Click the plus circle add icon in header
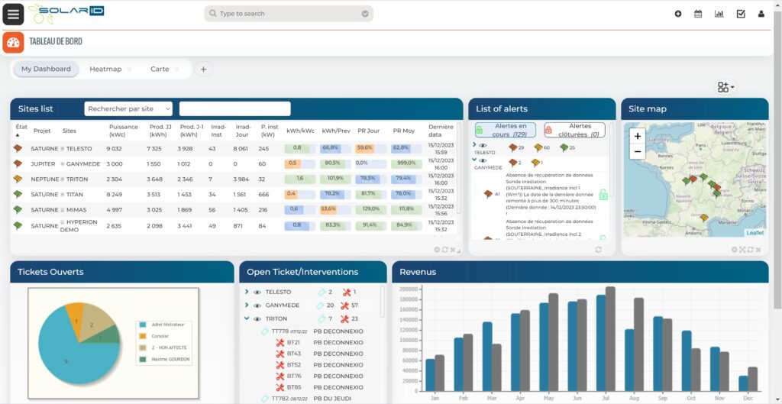This screenshot has height=404, width=782. coord(678,14)
